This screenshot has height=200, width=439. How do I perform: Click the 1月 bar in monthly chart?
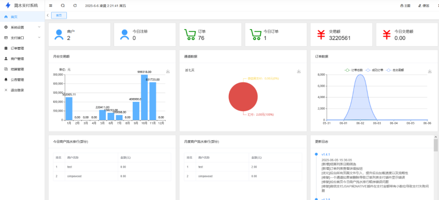point(69,108)
